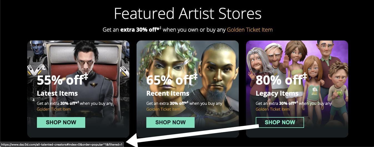Click the Recent Items card title

pos(168,93)
